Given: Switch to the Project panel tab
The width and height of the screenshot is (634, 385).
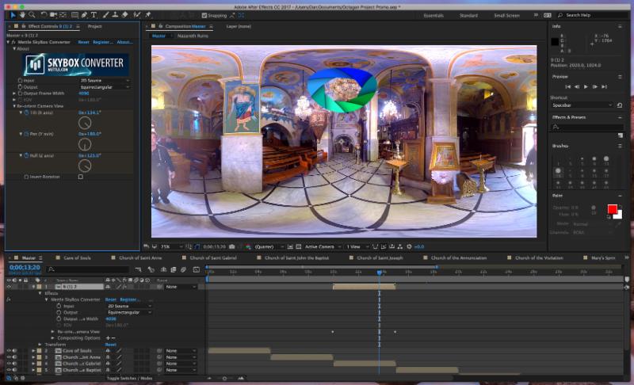Looking at the screenshot, I should [94, 26].
